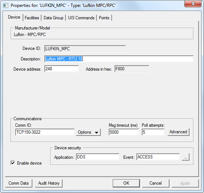The height and width of the screenshot is (193, 204).
Task: Click the Description text field
Action: pyautogui.click(x=119, y=59)
